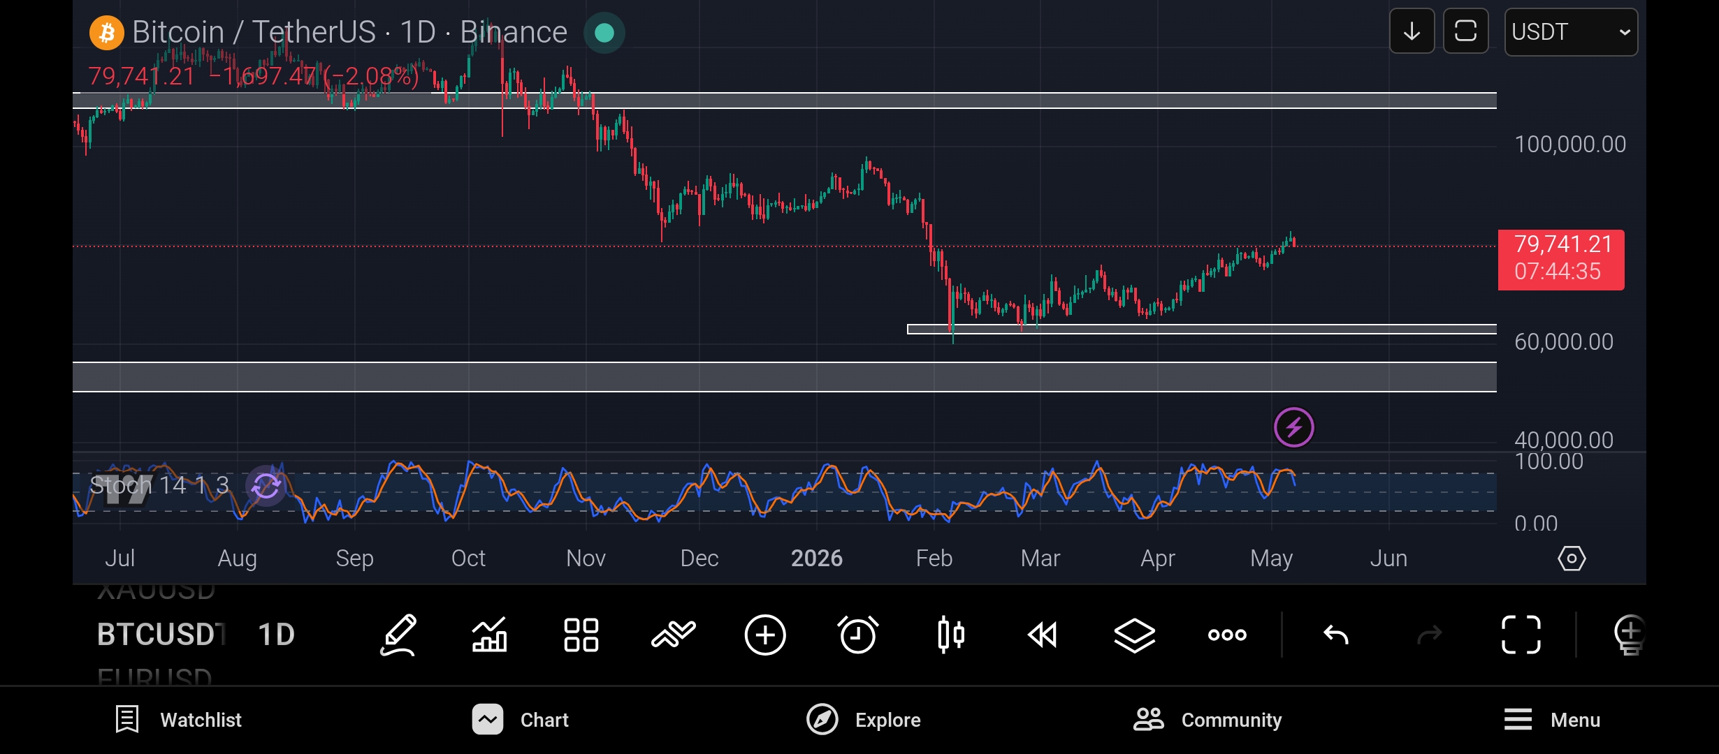Click the Oct label on time axis

(x=468, y=559)
